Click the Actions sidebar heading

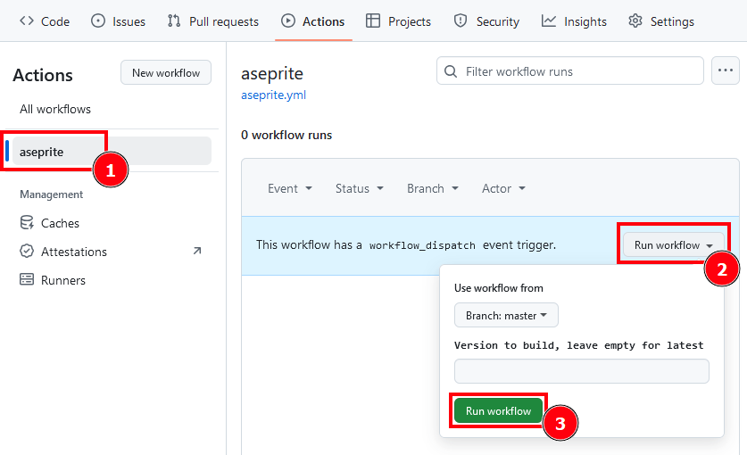pos(43,75)
